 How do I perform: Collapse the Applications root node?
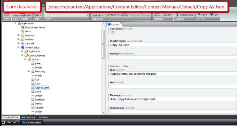click(x=15, y=23)
